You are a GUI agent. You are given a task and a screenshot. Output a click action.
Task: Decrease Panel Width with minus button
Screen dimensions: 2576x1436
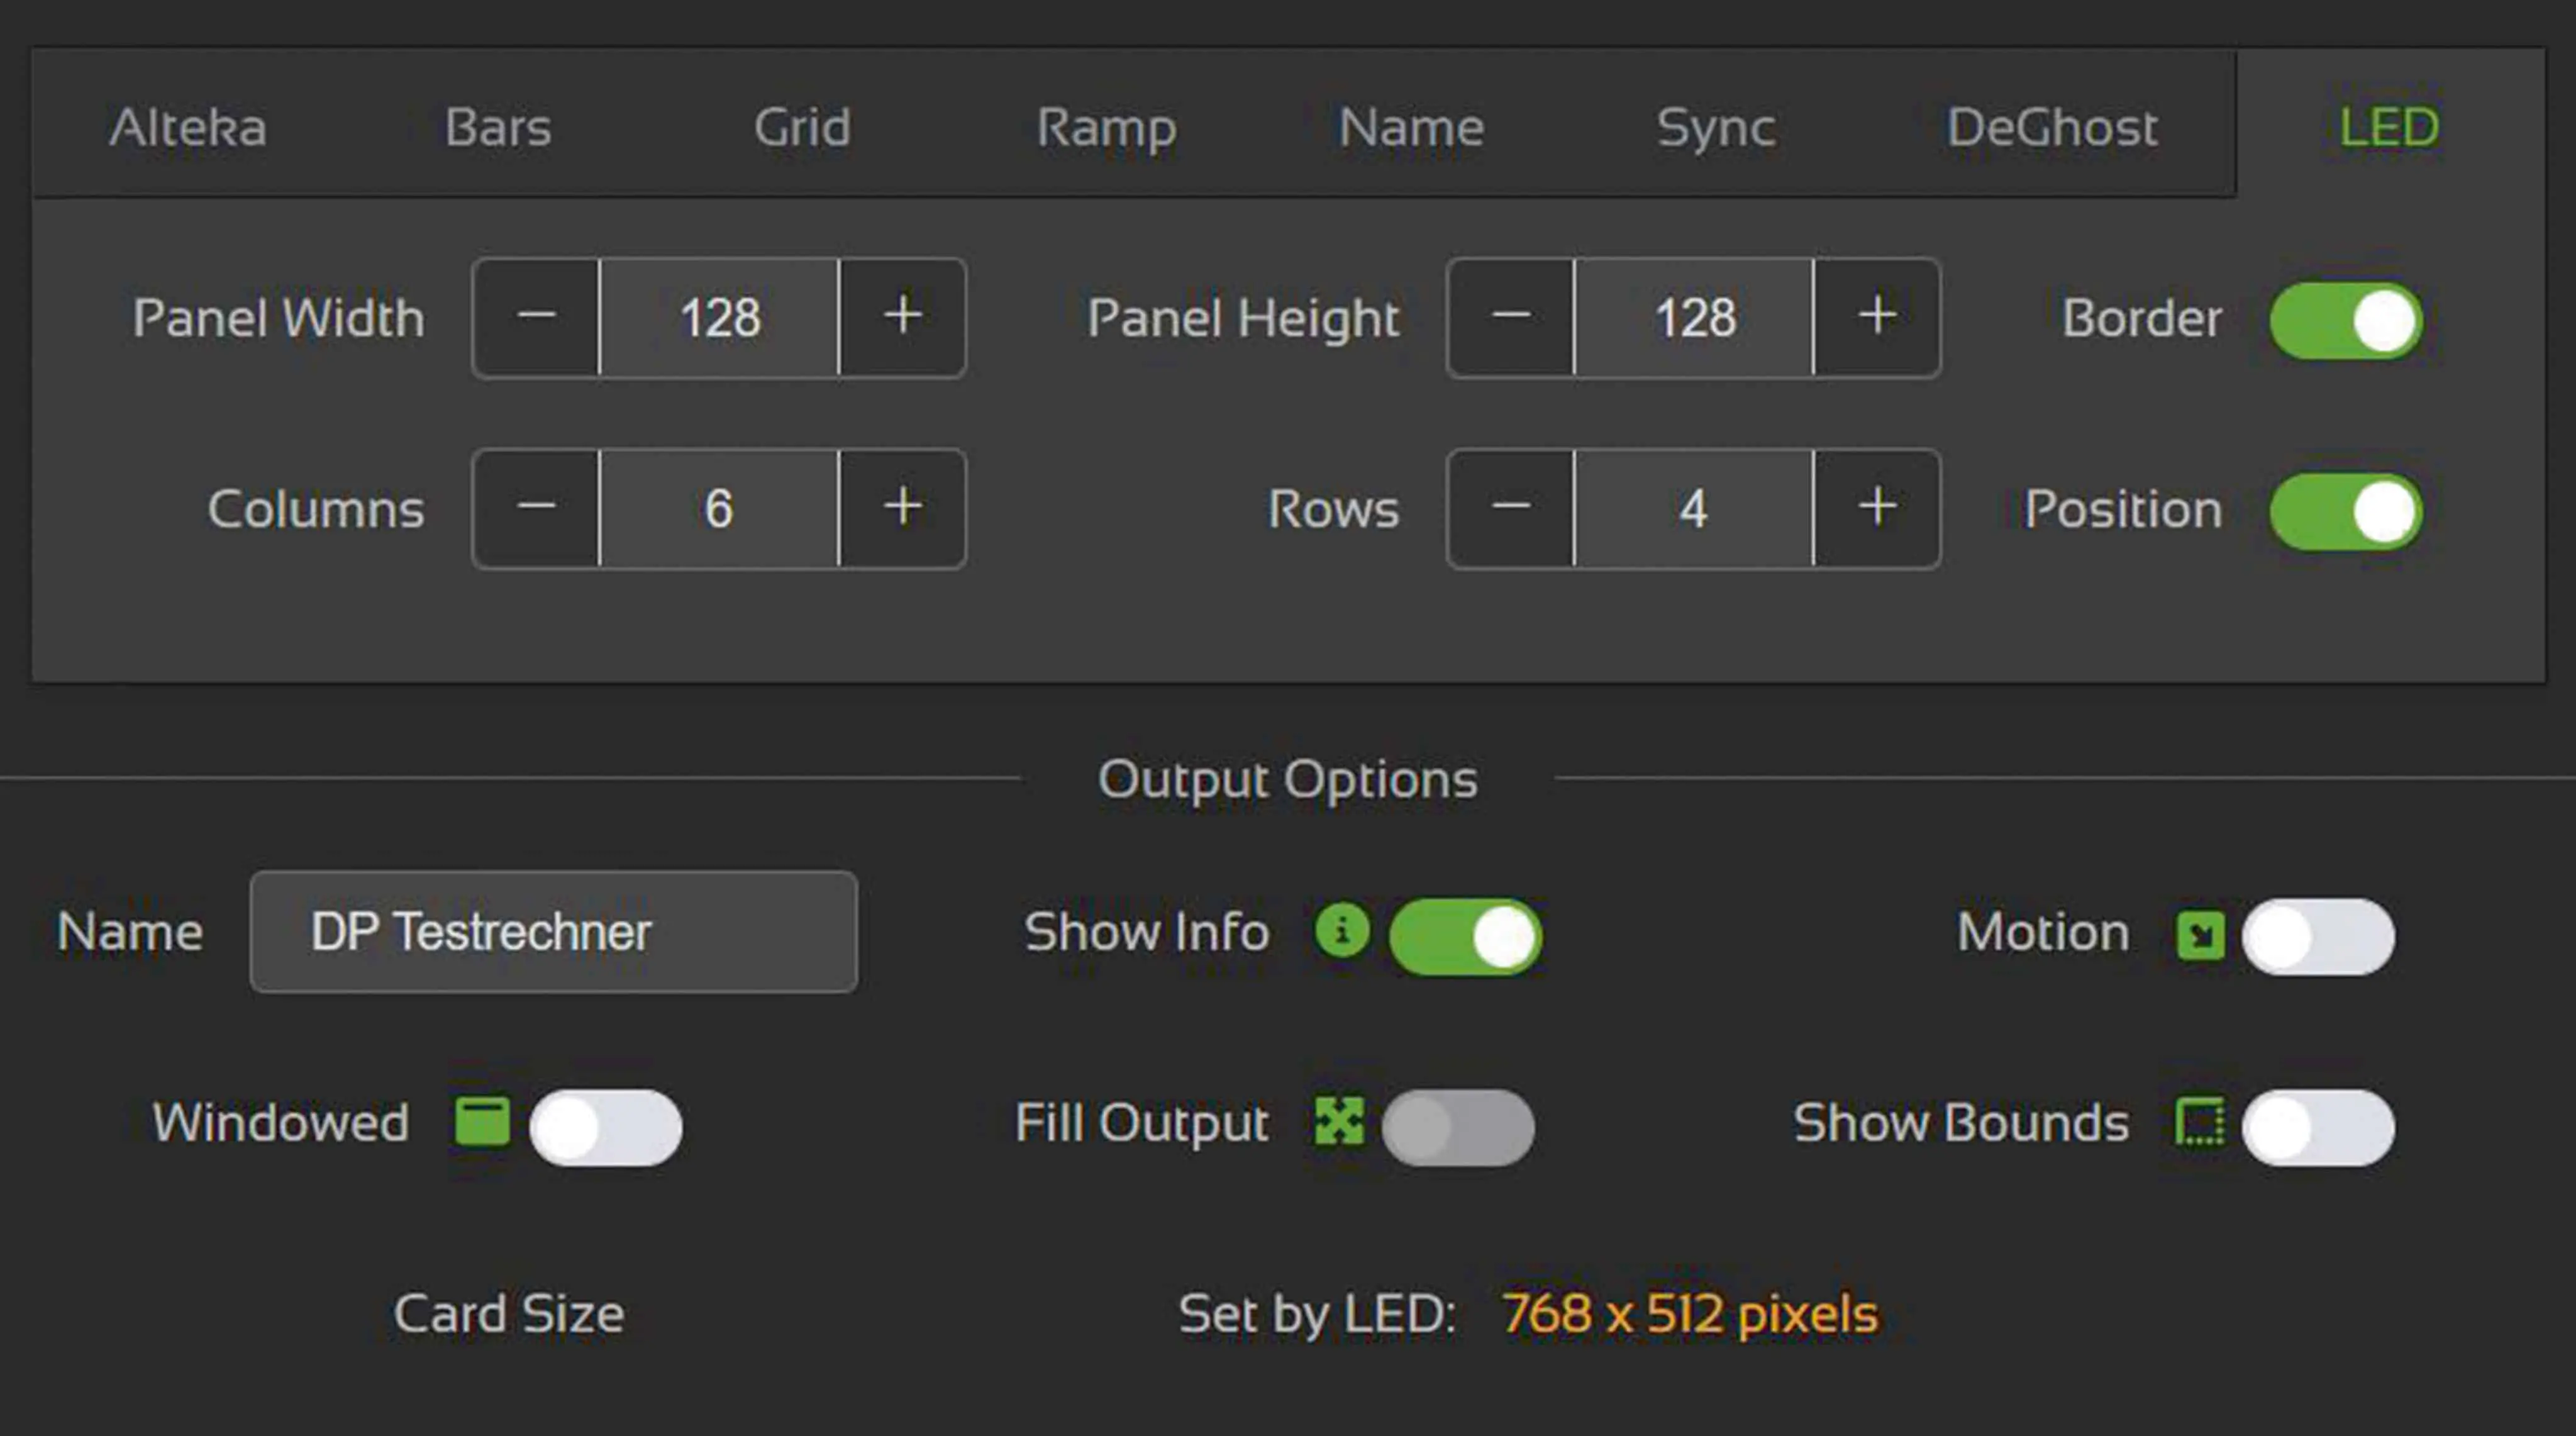pos(537,317)
